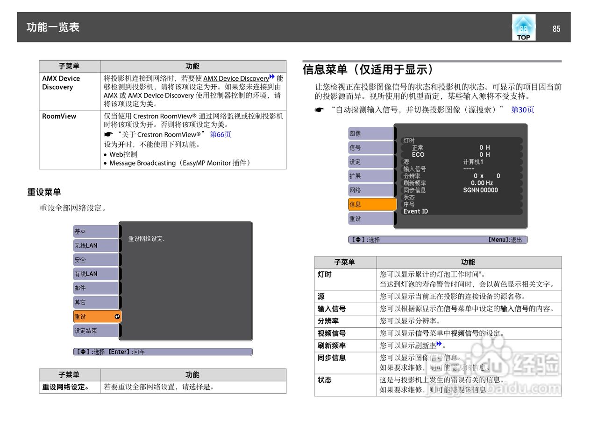Screen dimensions: 598x422
Task: Click the 灯时 cell in info table
Action: click(x=345, y=279)
